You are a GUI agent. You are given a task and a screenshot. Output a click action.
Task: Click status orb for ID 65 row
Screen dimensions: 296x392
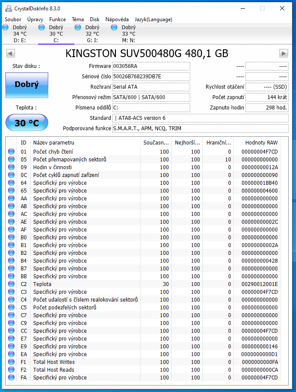[x=11, y=190]
